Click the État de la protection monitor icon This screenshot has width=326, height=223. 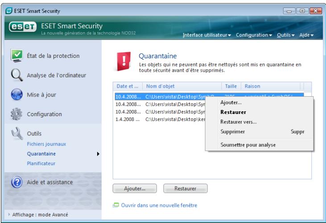coord(17,56)
